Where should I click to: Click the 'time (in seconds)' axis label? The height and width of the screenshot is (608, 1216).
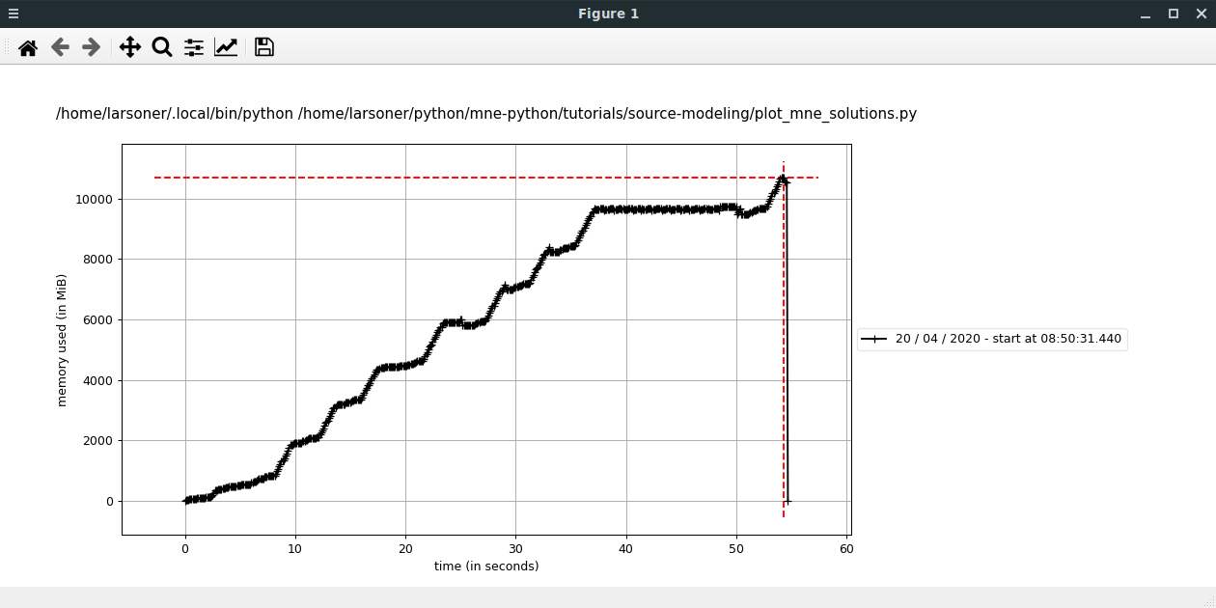click(486, 567)
